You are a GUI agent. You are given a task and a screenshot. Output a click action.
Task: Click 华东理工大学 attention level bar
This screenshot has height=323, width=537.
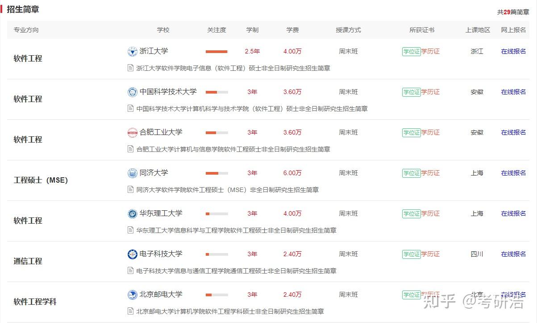(217, 214)
